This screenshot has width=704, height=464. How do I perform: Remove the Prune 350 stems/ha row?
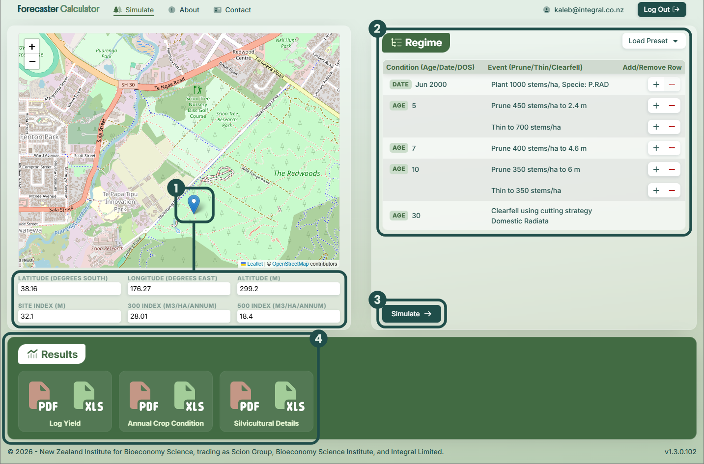672,169
